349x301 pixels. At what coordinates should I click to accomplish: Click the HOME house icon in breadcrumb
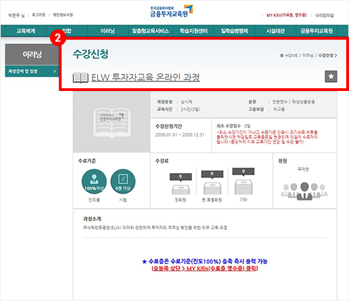tap(282, 55)
